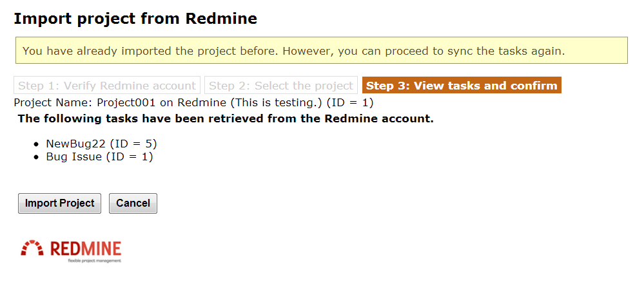Click the yellow already-imported notice banner

pyautogui.click(x=321, y=50)
